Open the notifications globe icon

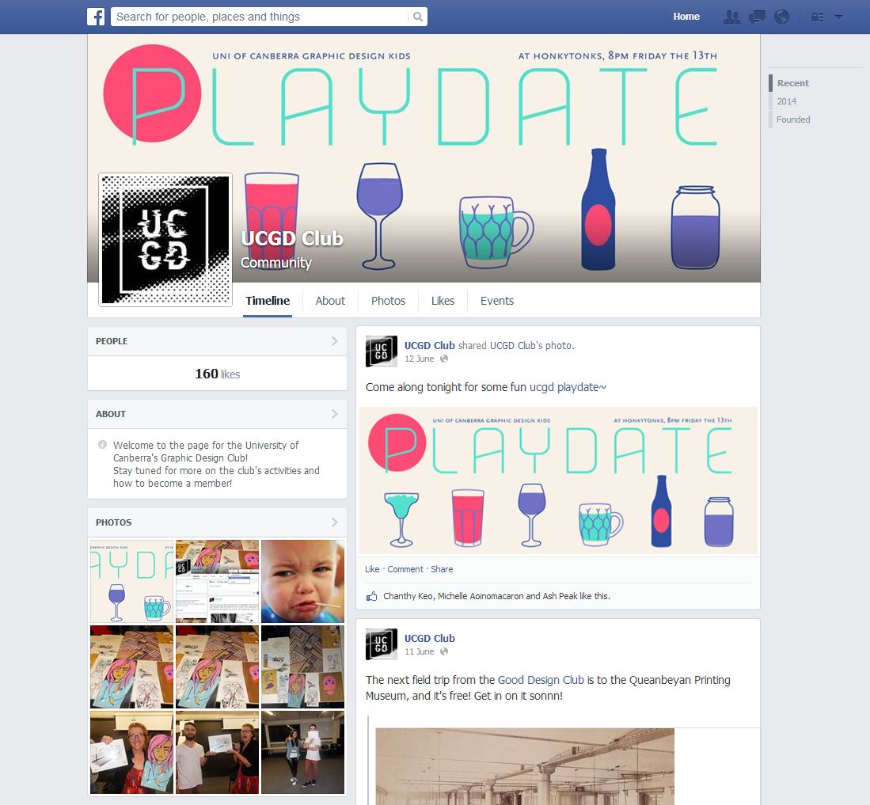pos(782,17)
